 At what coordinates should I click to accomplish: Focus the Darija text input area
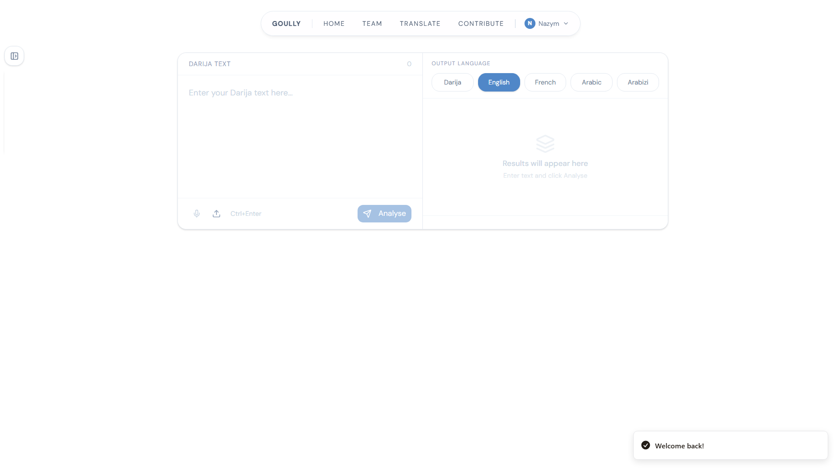click(x=300, y=137)
